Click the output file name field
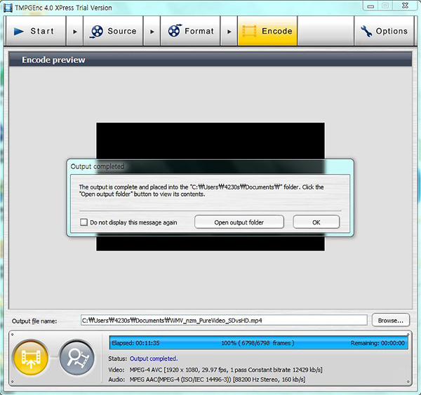 coord(224,320)
